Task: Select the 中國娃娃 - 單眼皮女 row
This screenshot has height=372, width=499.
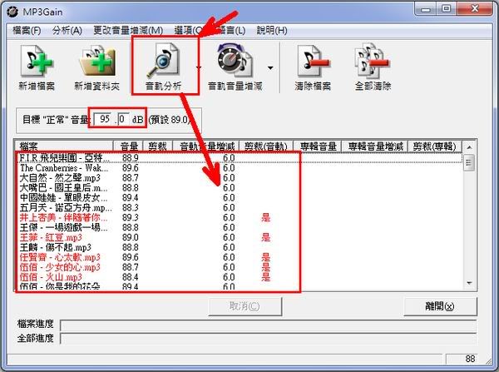Action: pyautogui.click(x=240, y=197)
